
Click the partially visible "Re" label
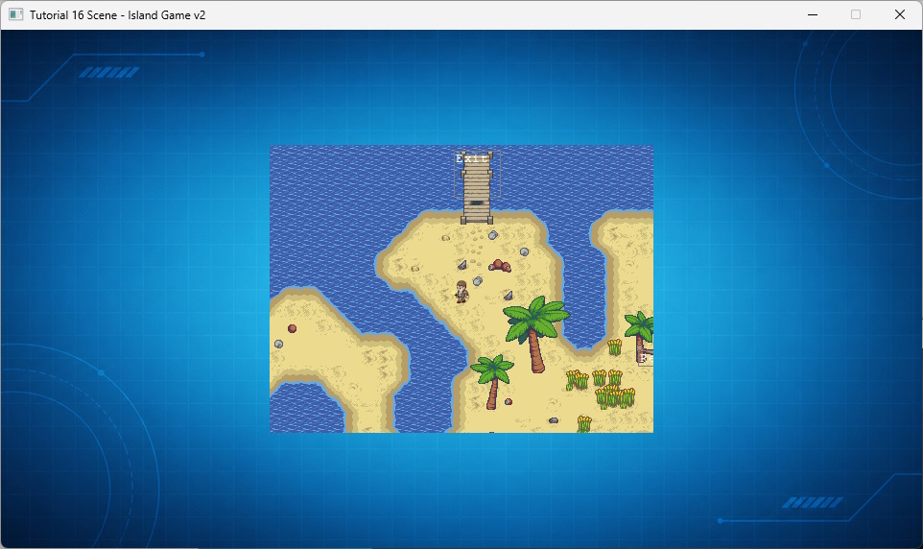[x=647, y=358]
